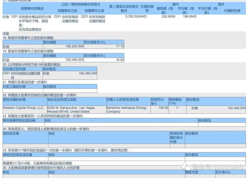Screen dimensions: 251x178
Task: Click section 18 heading text
Action: click(28, 38)
